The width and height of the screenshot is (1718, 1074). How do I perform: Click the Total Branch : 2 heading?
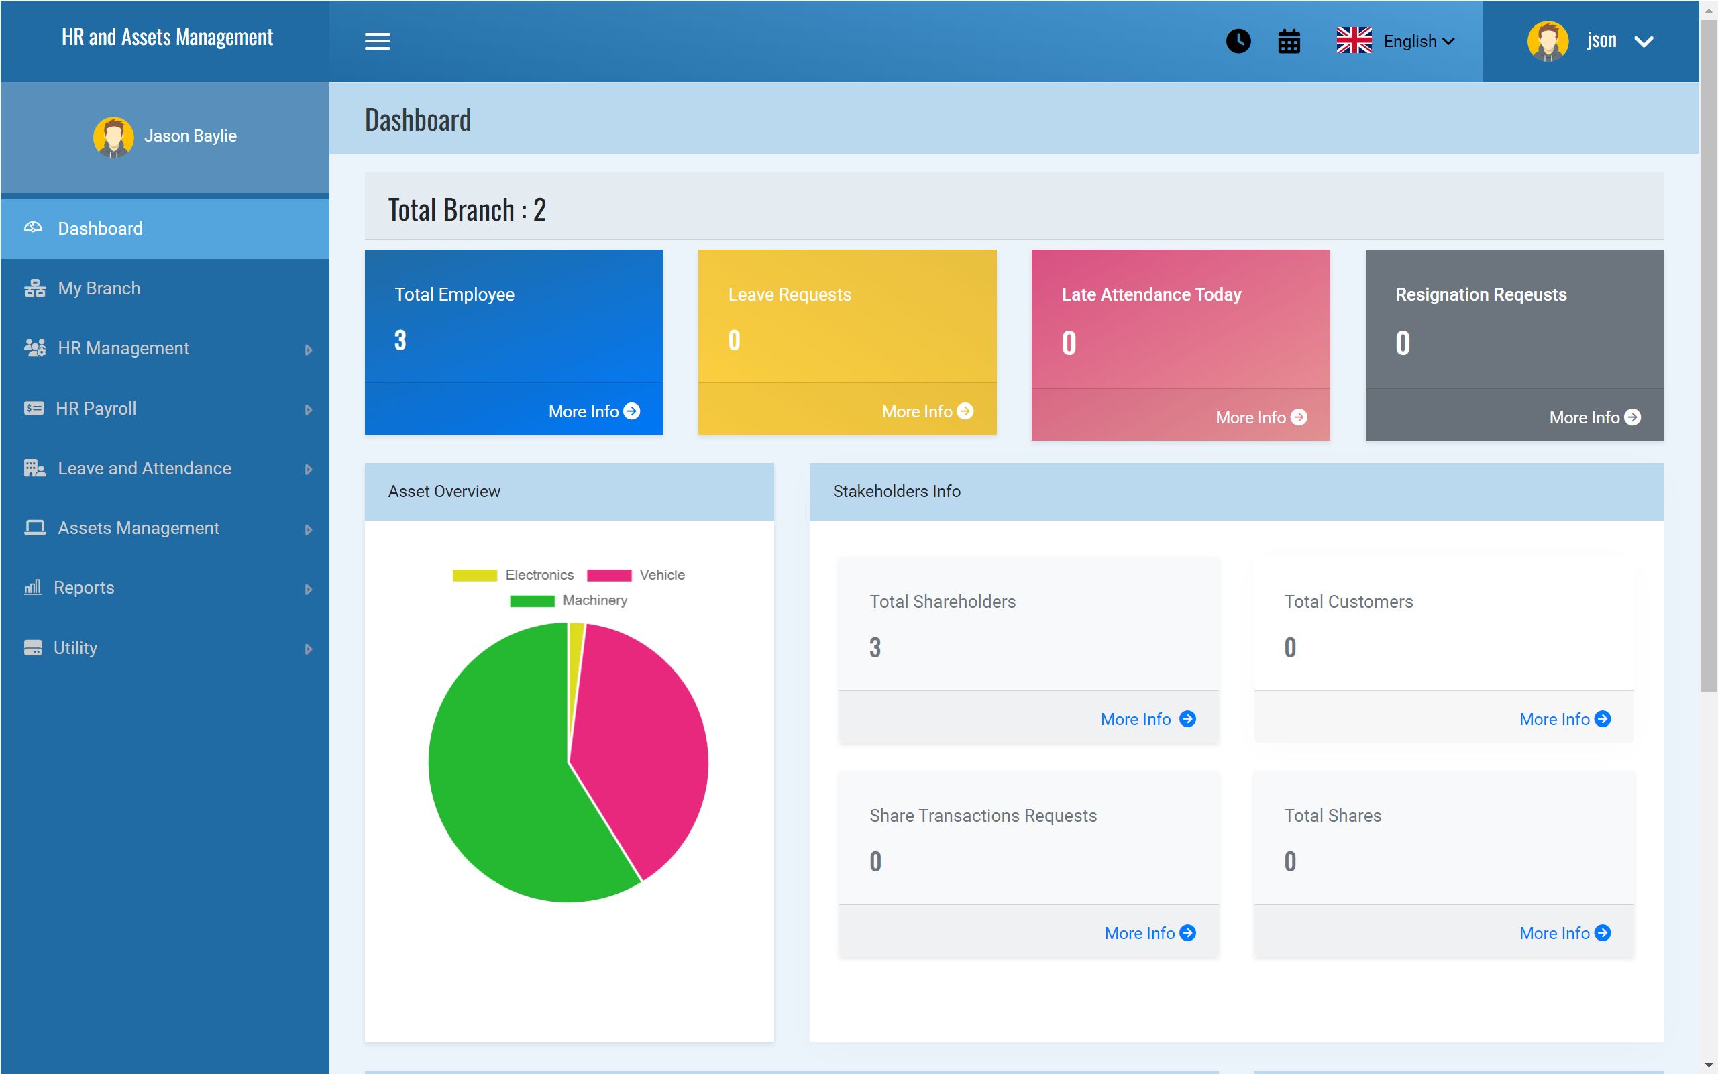tap(467, 209)
